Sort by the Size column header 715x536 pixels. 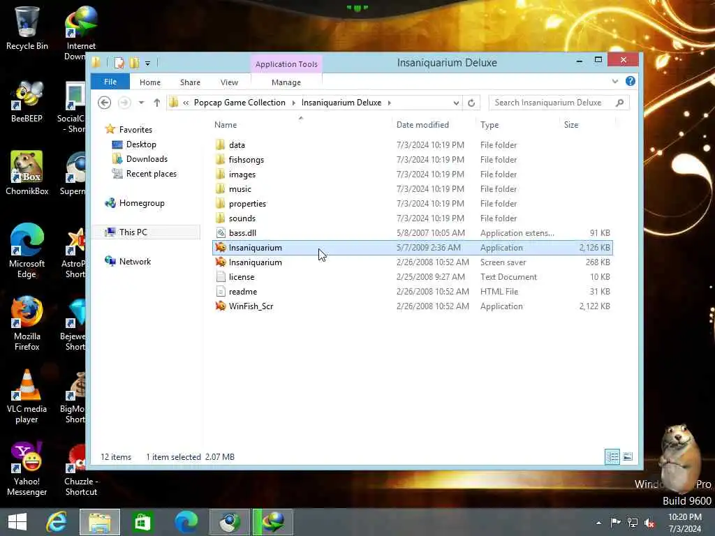pos(571,125)
